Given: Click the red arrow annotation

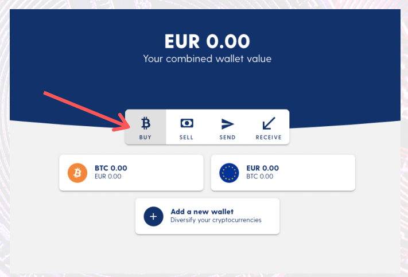Looking at the screenshot, I should [87, 111].
